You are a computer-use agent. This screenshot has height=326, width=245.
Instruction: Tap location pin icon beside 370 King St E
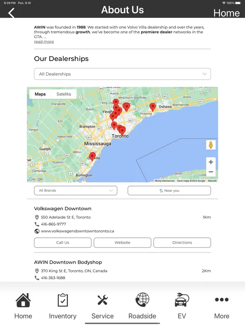pos(37,271)
